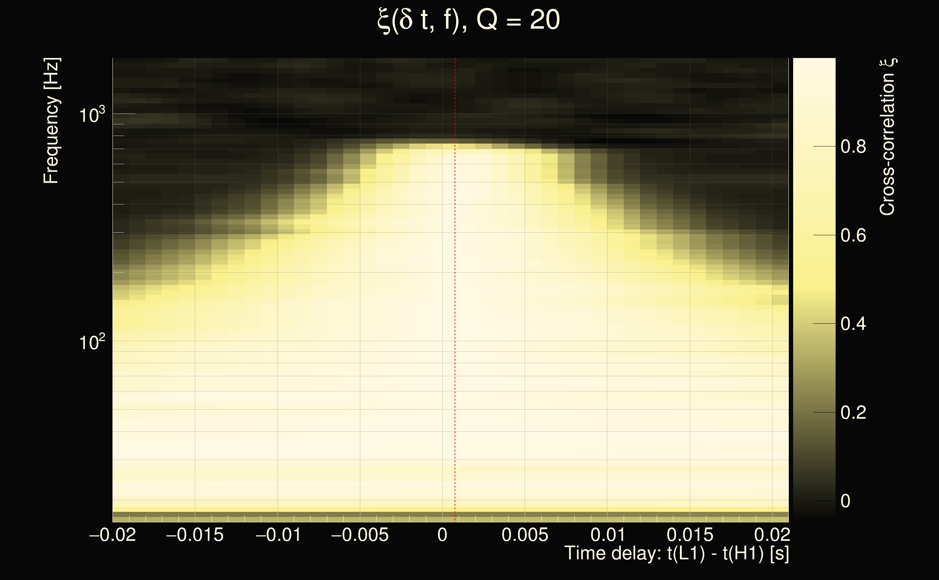Click the 0.01 x-axis tick label
Viewport: 939px width, 580px height.
coord(608,535)
